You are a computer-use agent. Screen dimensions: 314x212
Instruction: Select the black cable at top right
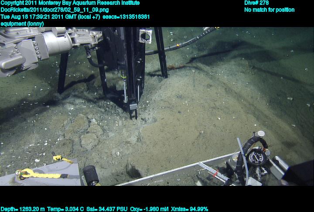[x=188, y=43]
